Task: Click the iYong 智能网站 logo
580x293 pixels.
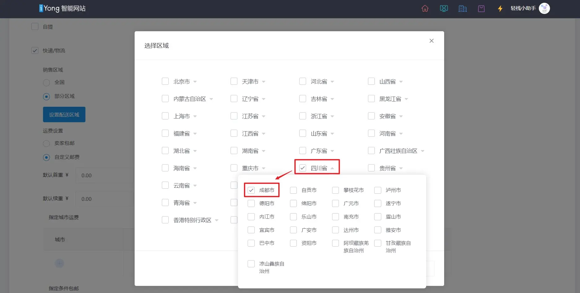Action: tap(62, 8)
